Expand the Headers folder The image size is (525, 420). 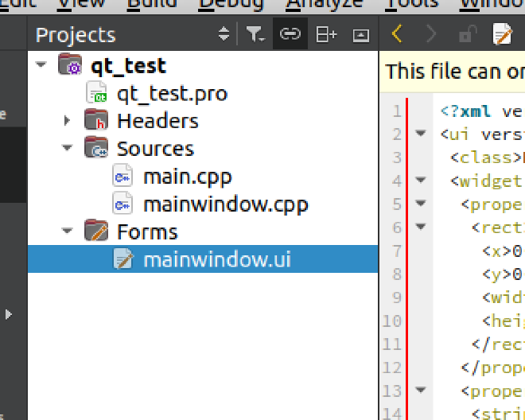click(x=68, y=121)
